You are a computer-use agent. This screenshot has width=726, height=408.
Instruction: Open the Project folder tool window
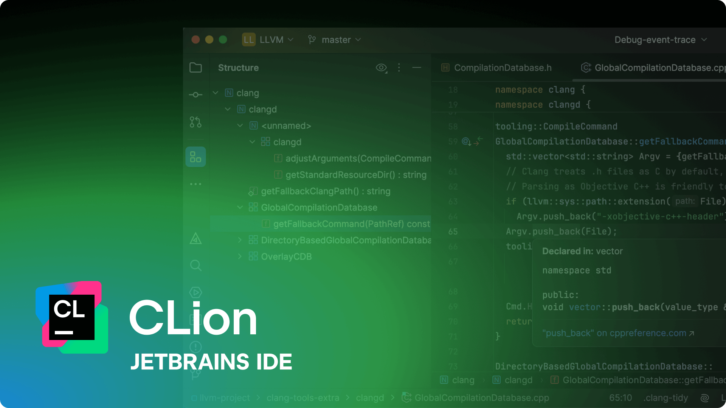click(195, 68)
